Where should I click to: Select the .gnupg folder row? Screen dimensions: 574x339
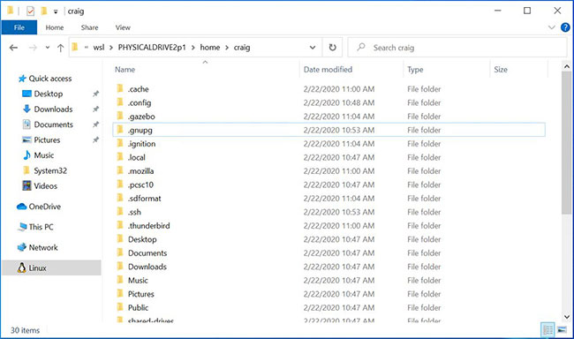tap(329, 130)
